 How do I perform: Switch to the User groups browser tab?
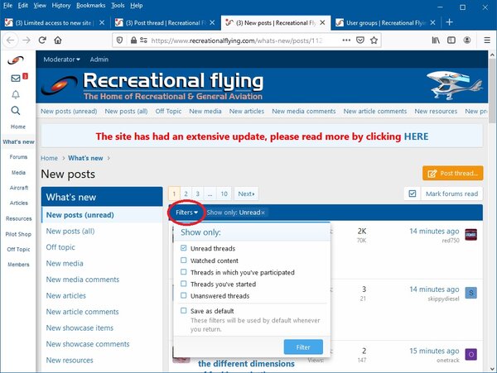pos(387,22)
